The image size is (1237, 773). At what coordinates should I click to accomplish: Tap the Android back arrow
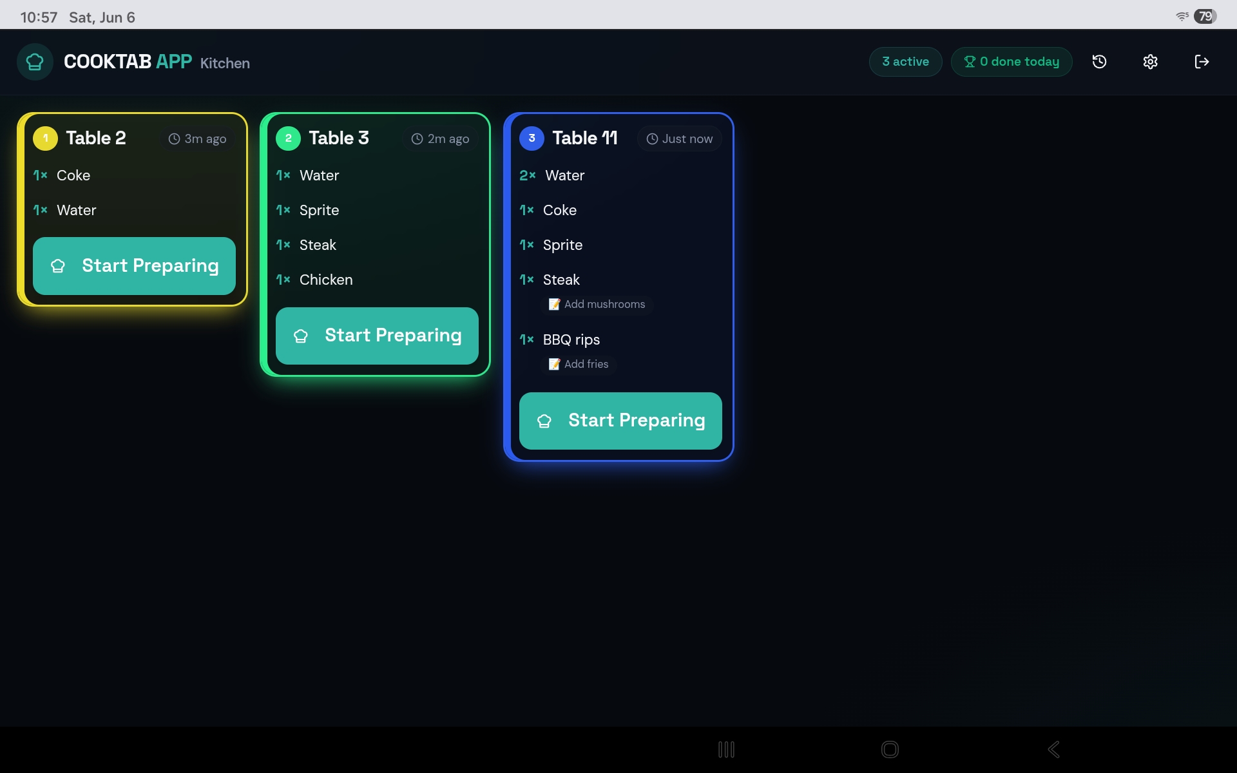click(1054, 749)
